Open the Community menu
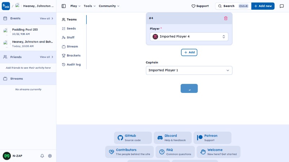The image size is (289, 162). click(x=109, y=6)
